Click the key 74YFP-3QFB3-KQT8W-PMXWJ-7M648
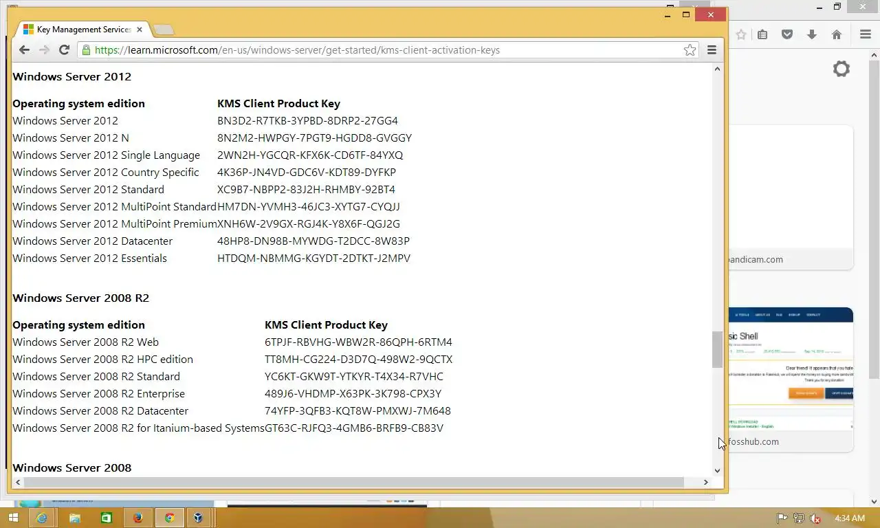The image size is (880, 528). [357, 411]
